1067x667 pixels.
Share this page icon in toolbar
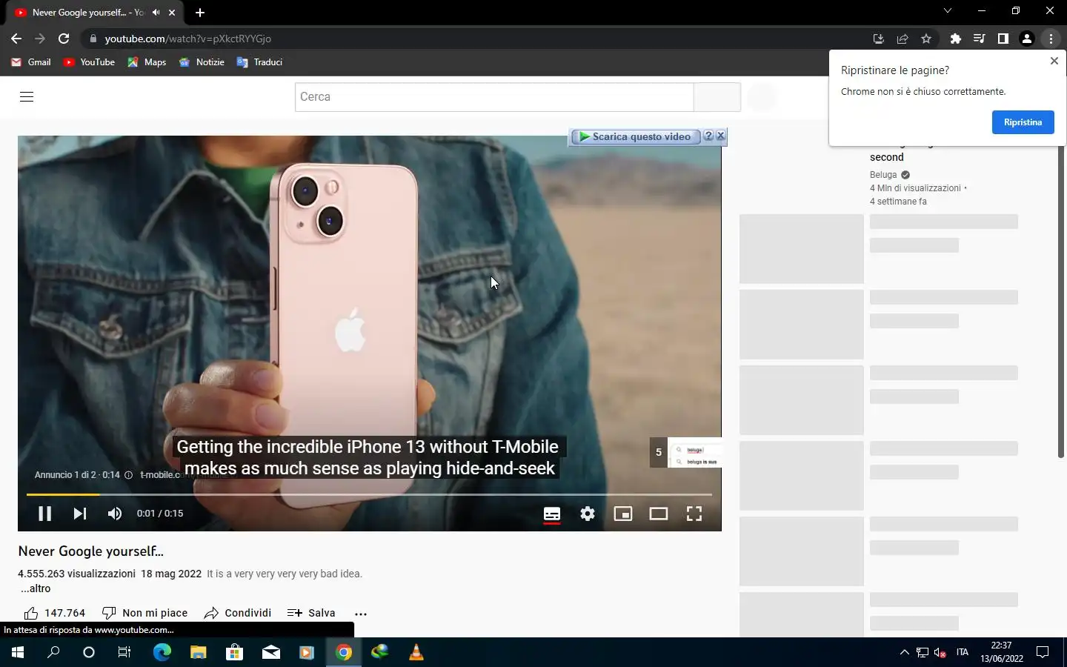click(903, 39)
